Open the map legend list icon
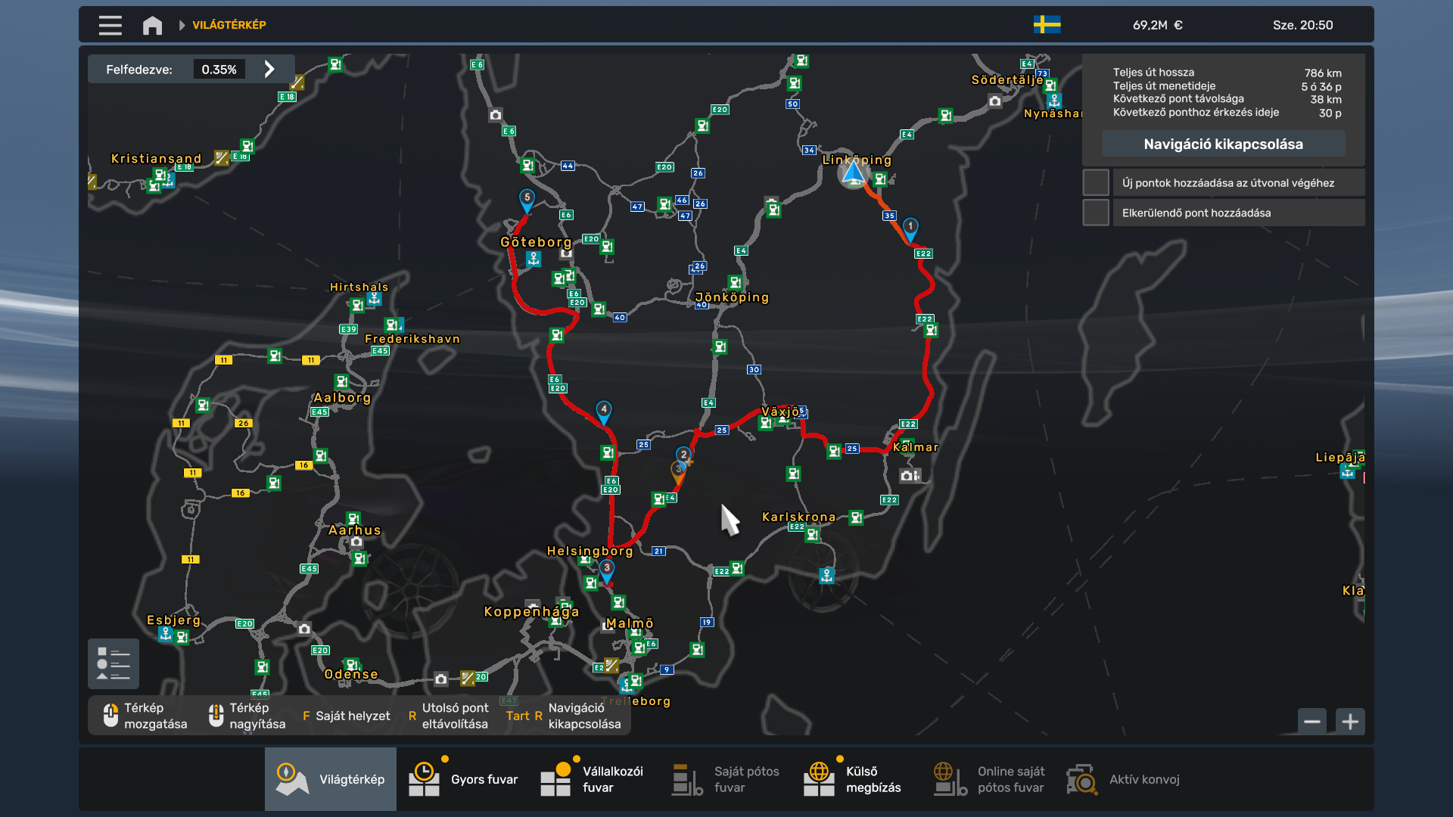The height and width of the screenshot is (817, 1453). [x=114, y=663]
